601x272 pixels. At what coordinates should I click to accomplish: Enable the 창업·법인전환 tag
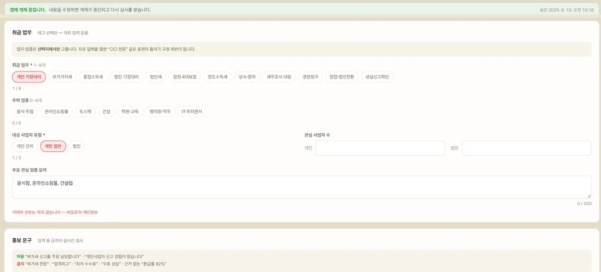point(342,77)
